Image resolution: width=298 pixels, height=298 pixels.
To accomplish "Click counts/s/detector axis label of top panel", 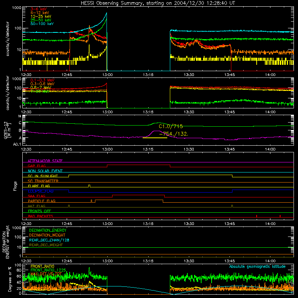I will (7, 39).
